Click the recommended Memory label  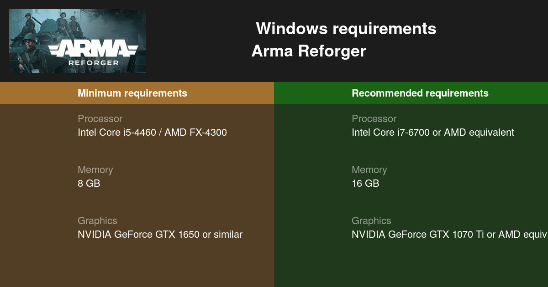tap(369, 169)
